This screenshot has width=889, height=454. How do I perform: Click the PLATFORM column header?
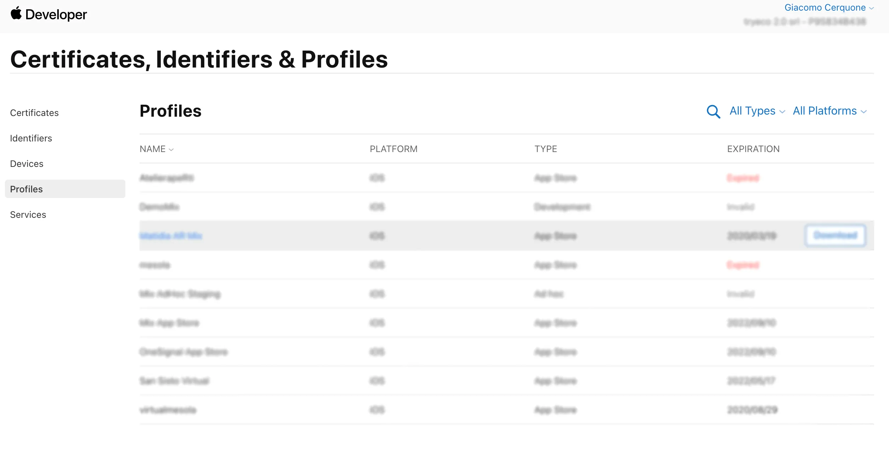pos(393,149)
